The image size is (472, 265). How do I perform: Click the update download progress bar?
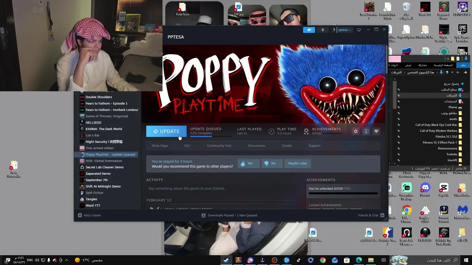pyautogui.click(x=211, y=136)
